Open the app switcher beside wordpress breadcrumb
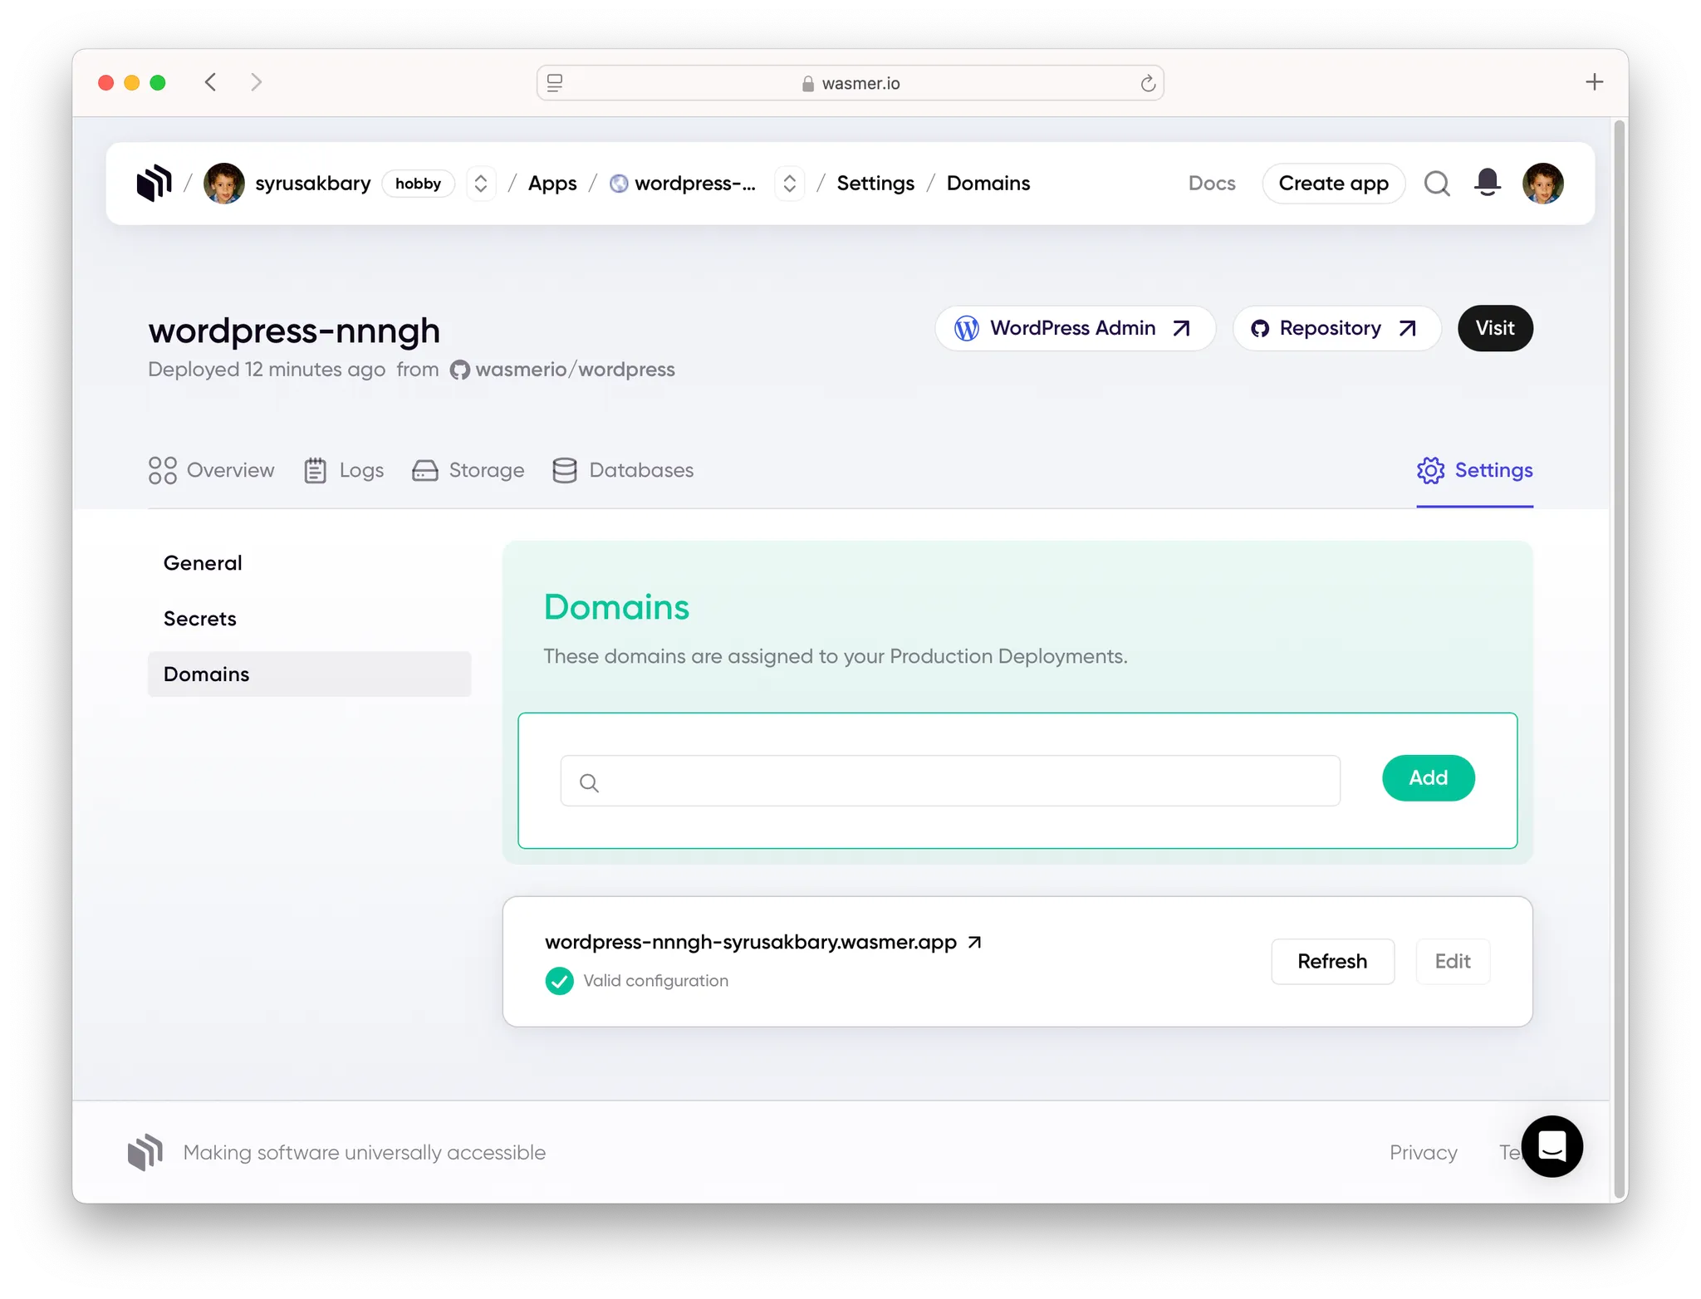The image size is (1701, 1299). (x=789, y=183)
